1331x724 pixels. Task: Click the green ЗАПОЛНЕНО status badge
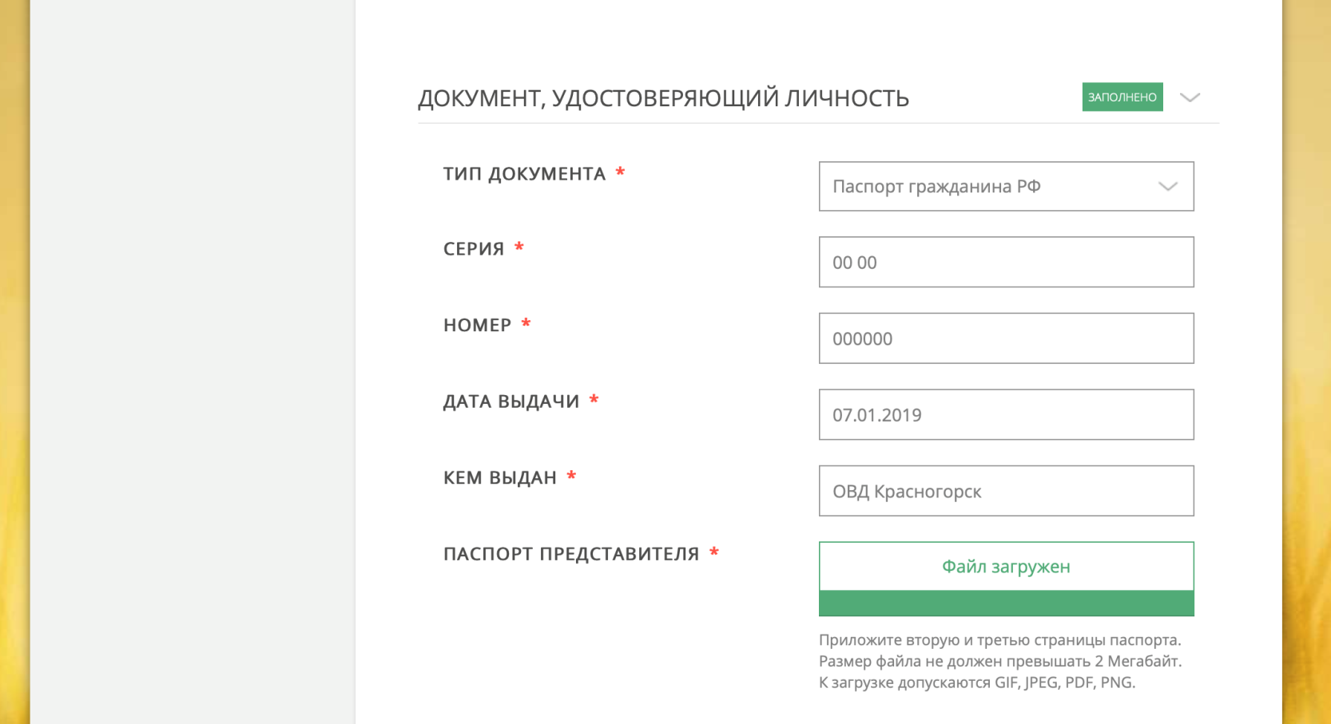pyautogui.click(x=1122, y=97)
